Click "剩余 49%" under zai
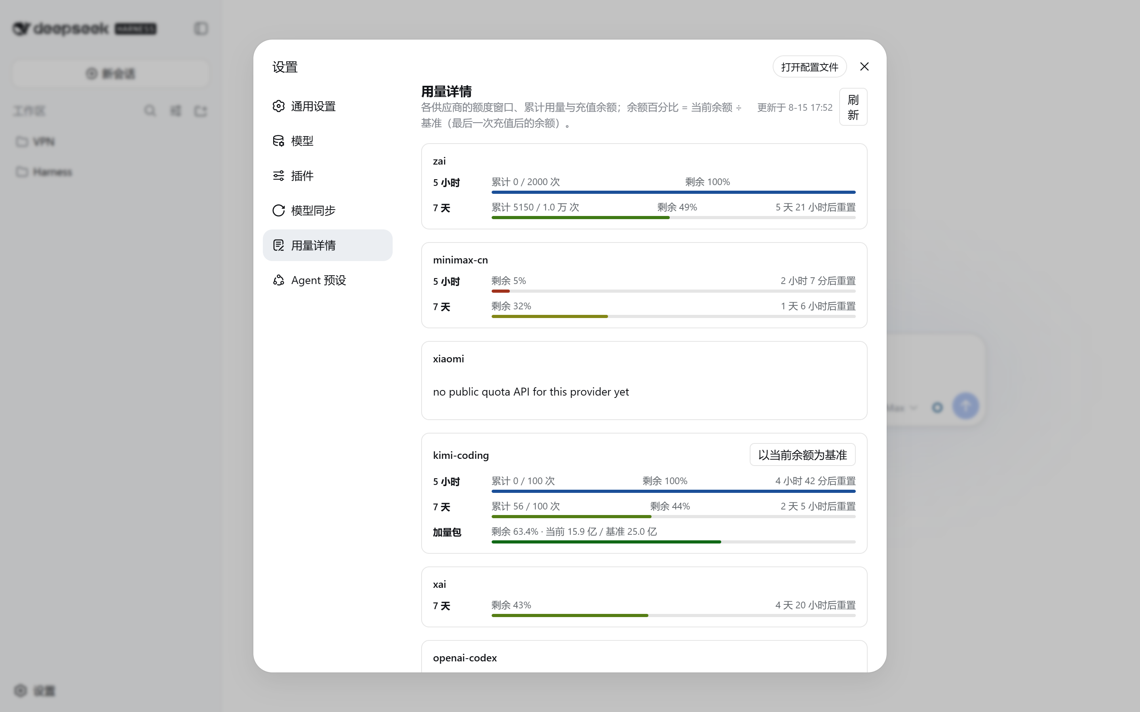 [677, 207]
